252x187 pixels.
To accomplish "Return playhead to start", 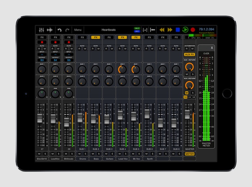I will click(153, 30).
